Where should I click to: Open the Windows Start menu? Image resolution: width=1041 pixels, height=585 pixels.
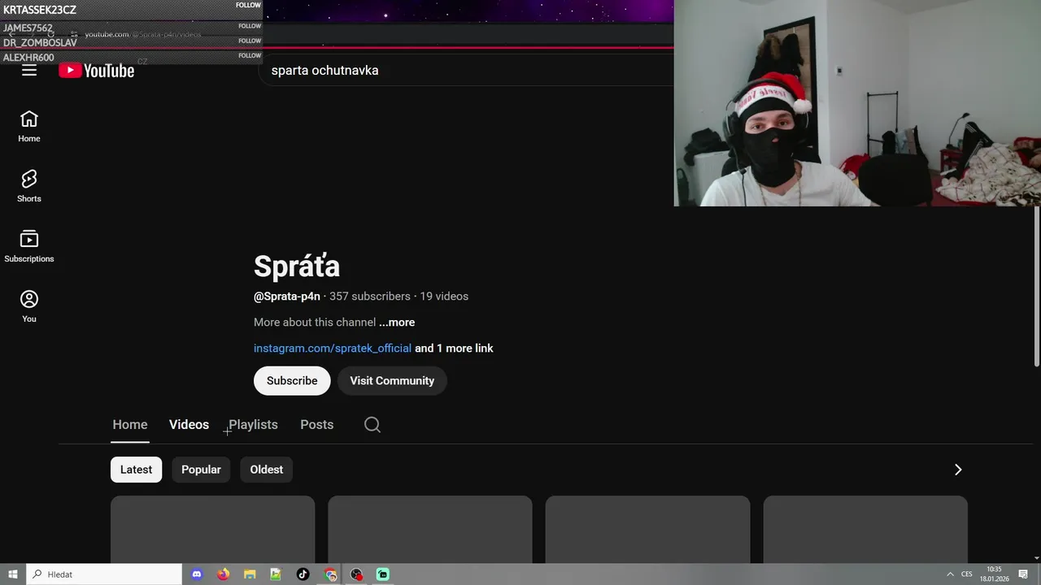13,574
